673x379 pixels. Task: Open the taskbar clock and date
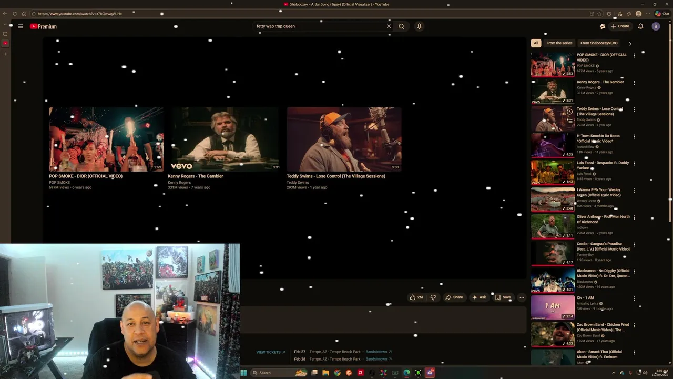pyautogui.click(x=660, y=373)
